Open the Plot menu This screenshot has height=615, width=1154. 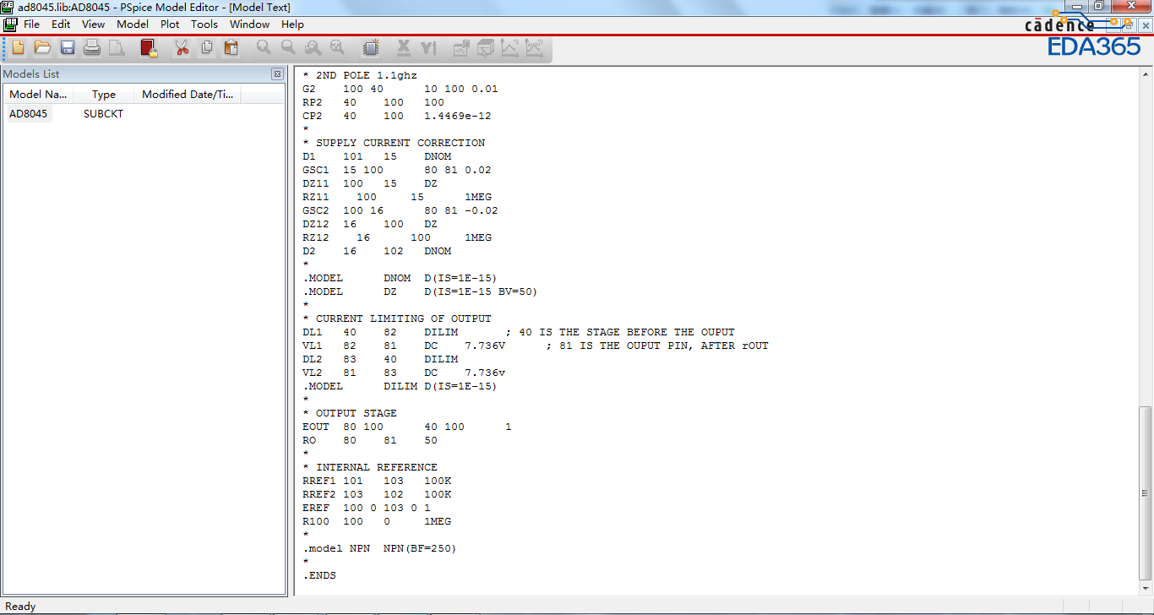[x=170, y=24]
